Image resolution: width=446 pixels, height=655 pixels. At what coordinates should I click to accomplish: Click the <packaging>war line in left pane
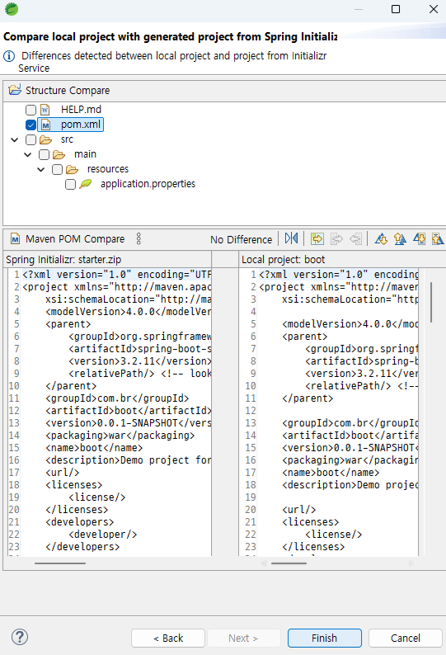point(120,436)
